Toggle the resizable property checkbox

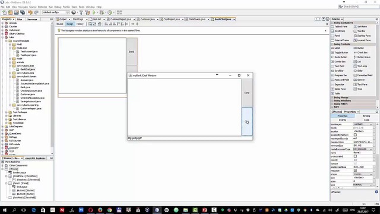coord(355,171)
